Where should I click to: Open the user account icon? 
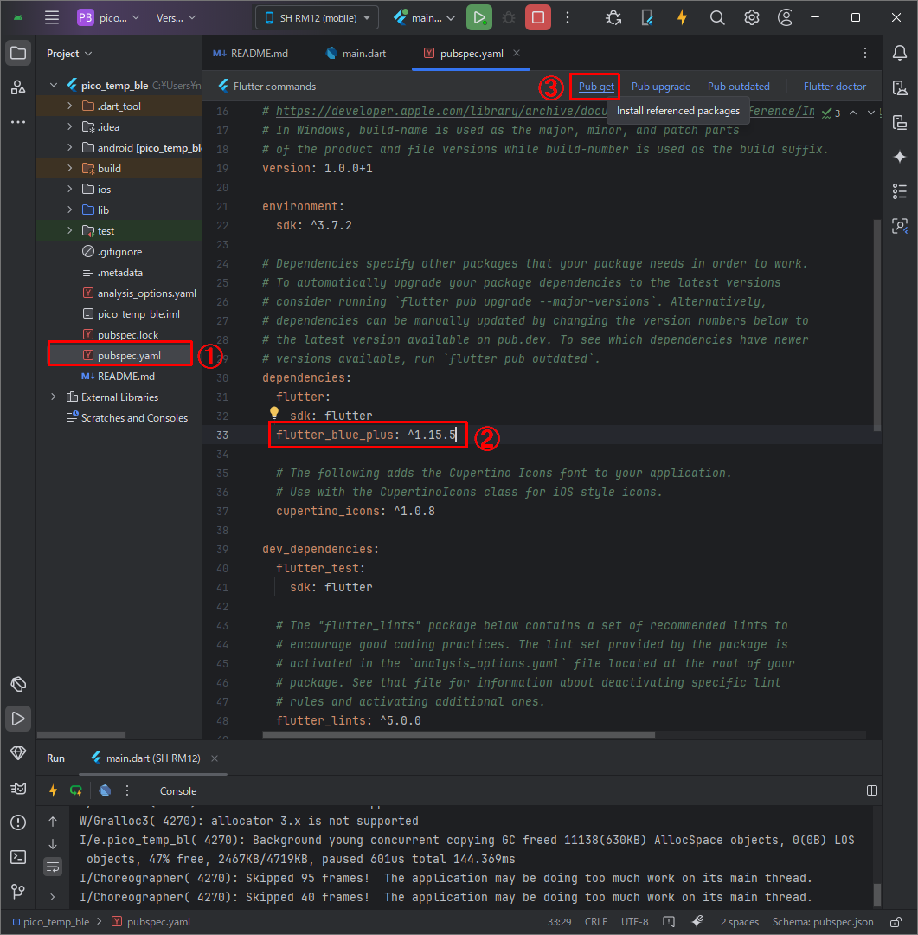pos(786,18)
